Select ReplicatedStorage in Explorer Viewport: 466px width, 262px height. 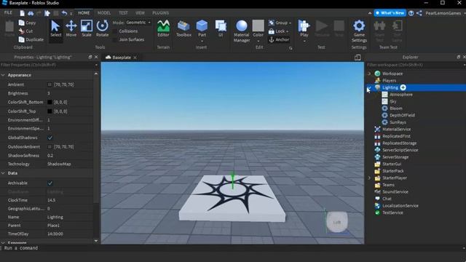point(399,143)
